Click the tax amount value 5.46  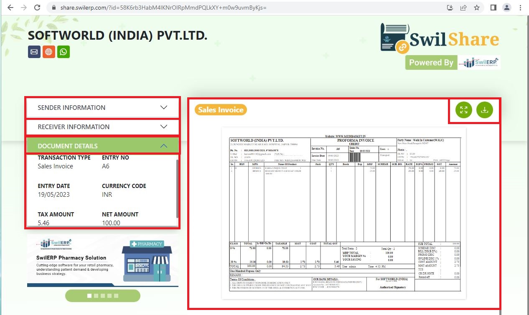pos(43,223)
